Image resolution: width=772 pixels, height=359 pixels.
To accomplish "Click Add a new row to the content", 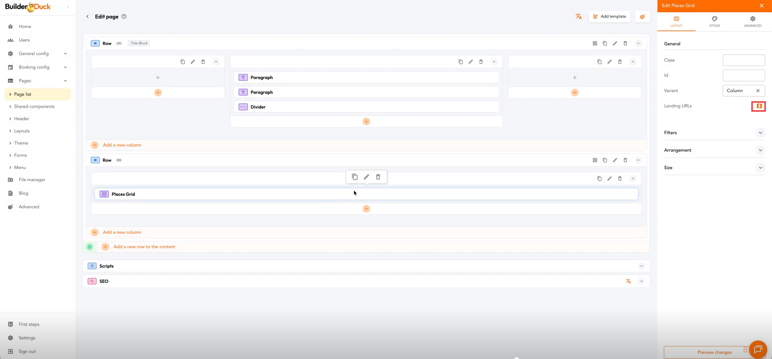I will (x=144, y=247).
